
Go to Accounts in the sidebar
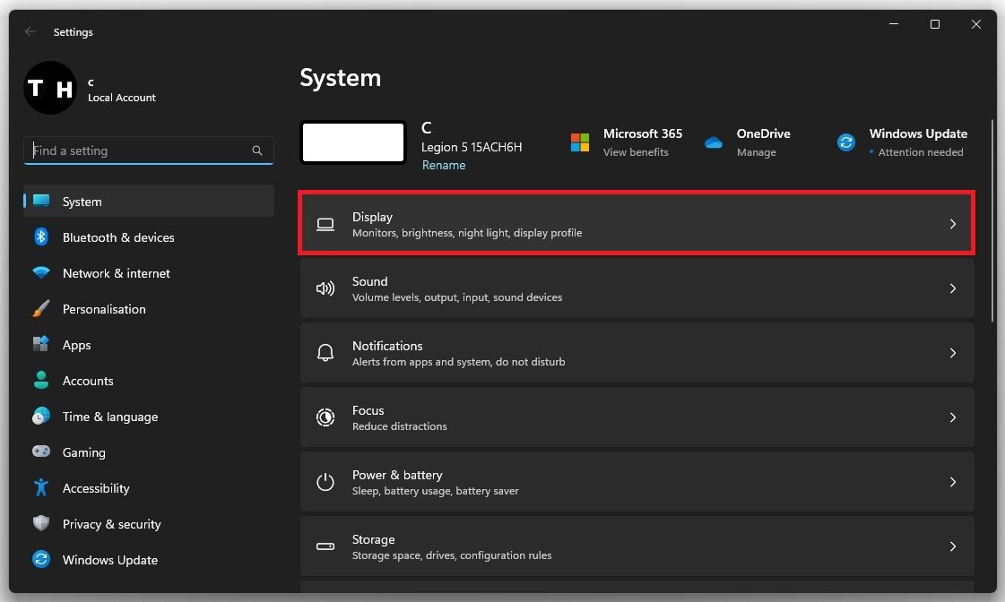[x=88, y=381]
